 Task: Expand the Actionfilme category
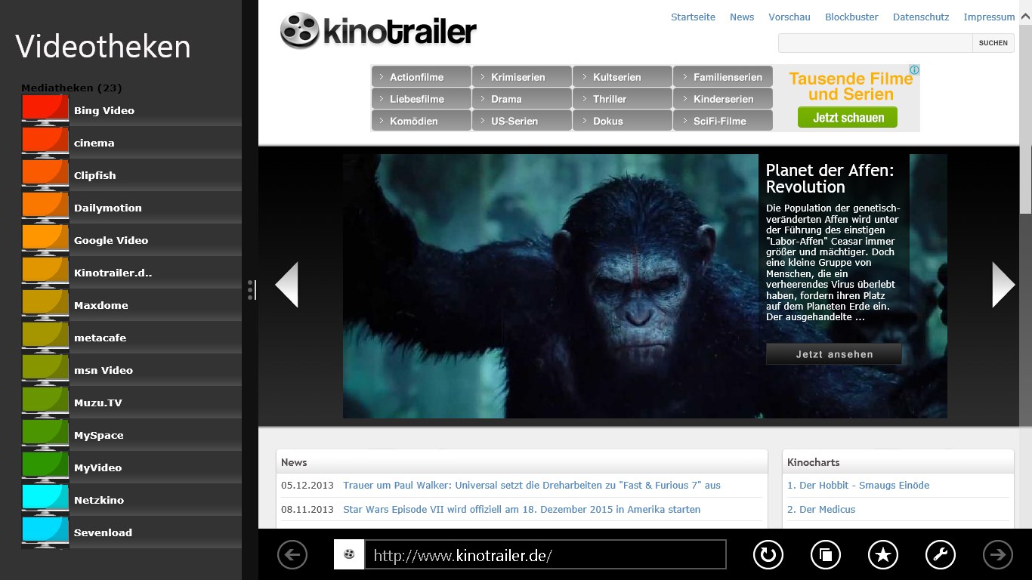point(421,77)
